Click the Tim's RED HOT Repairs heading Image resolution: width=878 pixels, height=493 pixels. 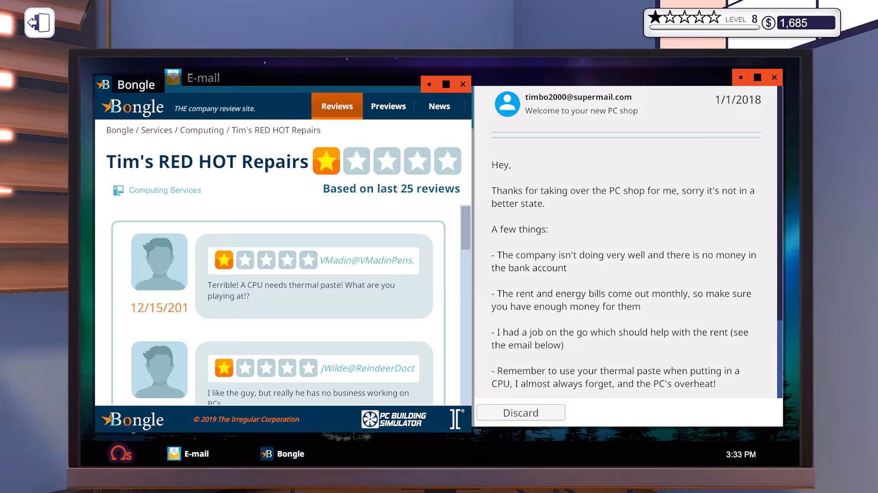[x=207, y=162]
